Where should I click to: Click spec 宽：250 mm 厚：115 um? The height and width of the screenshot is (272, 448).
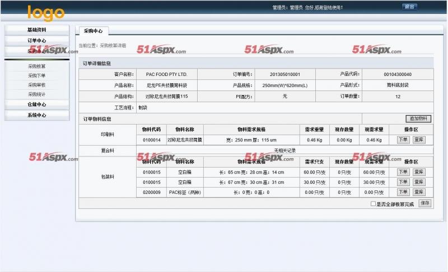click(251, 140)
